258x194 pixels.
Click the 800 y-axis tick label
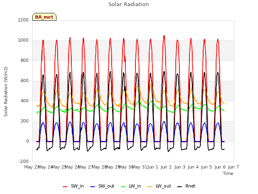[x=25, y=60]
